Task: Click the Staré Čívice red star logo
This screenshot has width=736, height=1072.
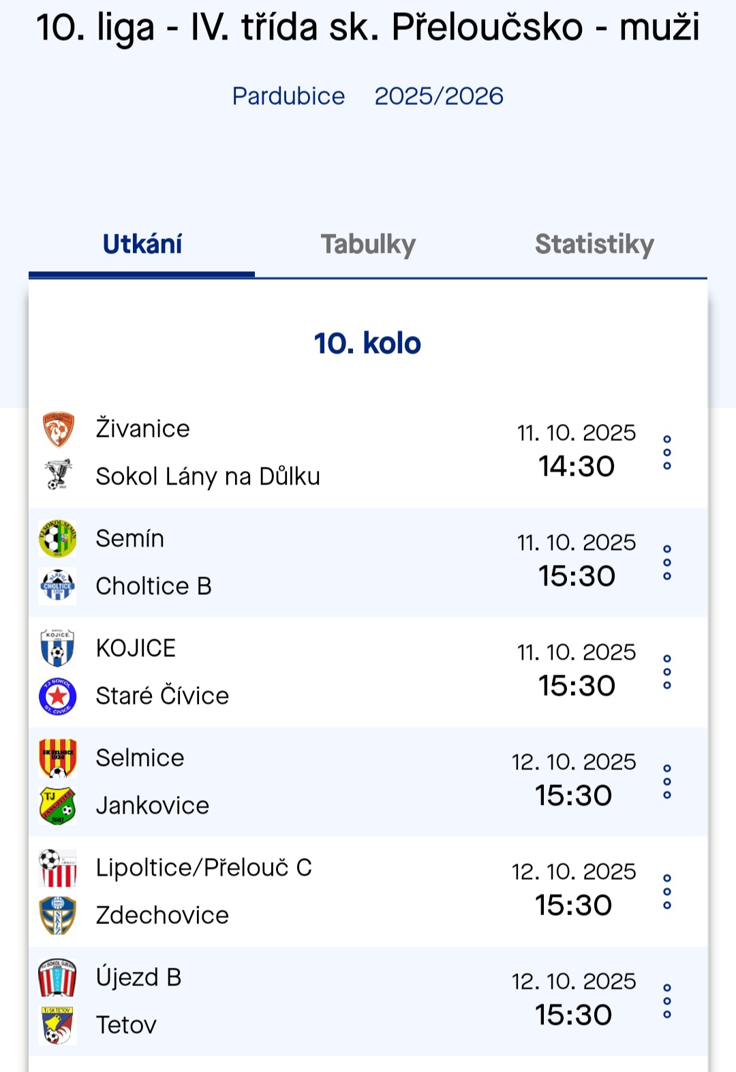Action: pos(58,696)
